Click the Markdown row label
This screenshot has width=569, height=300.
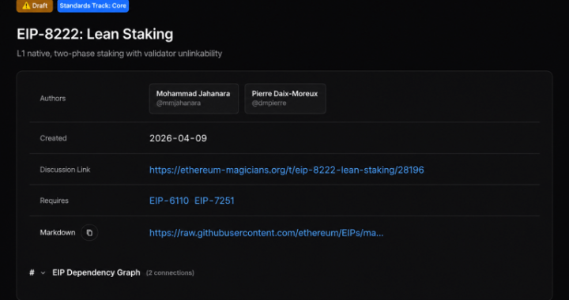tap(58, 233)
